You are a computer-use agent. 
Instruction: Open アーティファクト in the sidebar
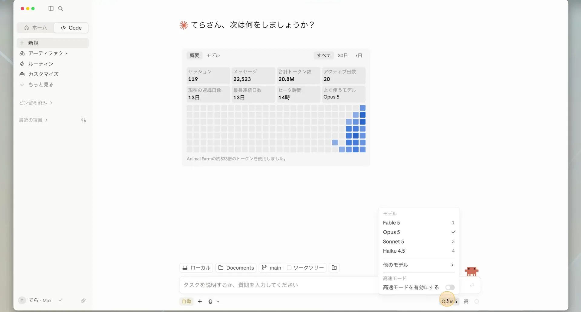pos(53,53)
